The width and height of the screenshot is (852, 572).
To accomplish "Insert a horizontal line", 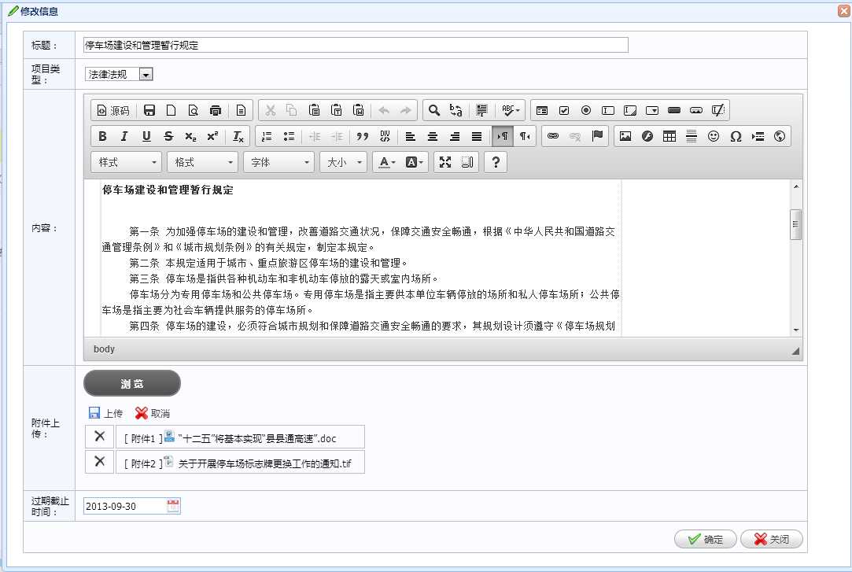I will pyautogui.click(x=692, y=136).
